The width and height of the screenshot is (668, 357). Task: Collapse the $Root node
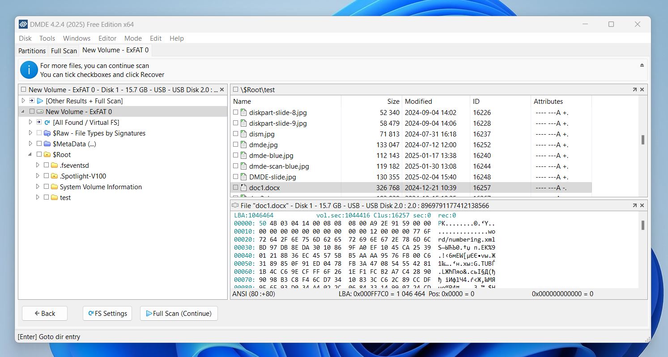coord(30,155)
